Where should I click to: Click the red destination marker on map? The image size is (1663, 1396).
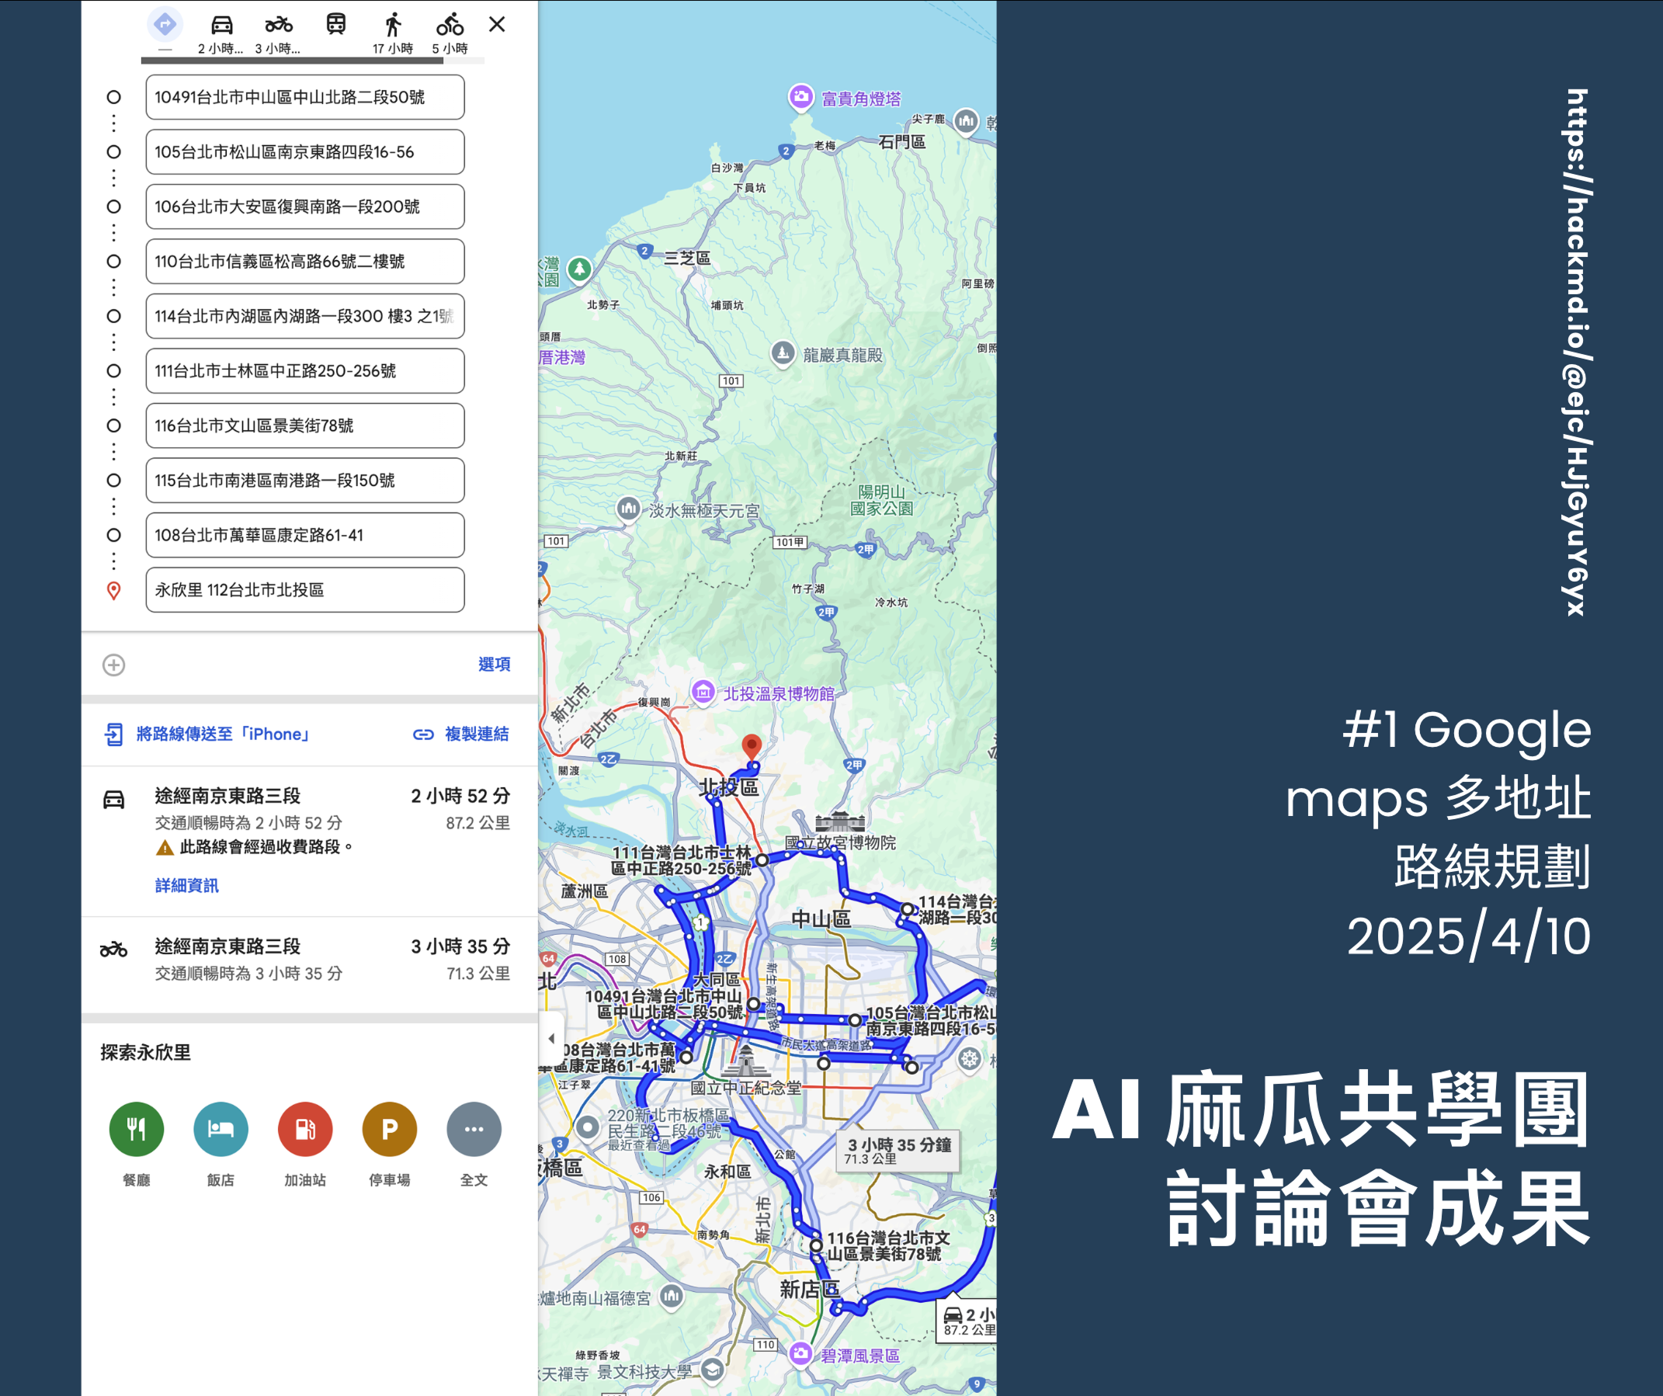pos(752,747)
